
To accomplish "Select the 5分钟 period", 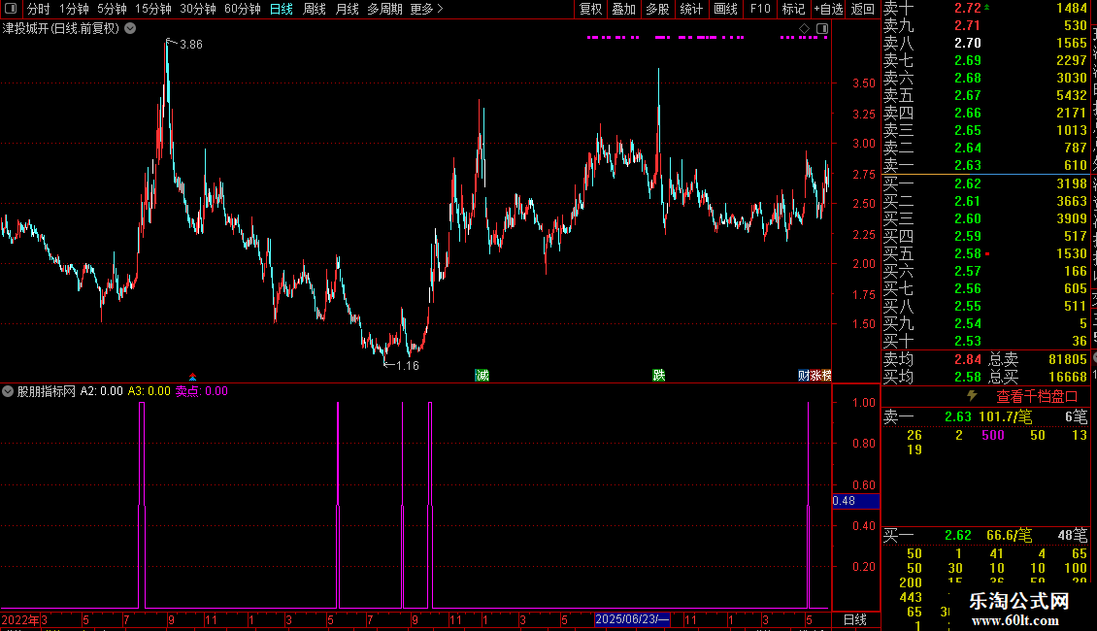I will click(112, 9).
